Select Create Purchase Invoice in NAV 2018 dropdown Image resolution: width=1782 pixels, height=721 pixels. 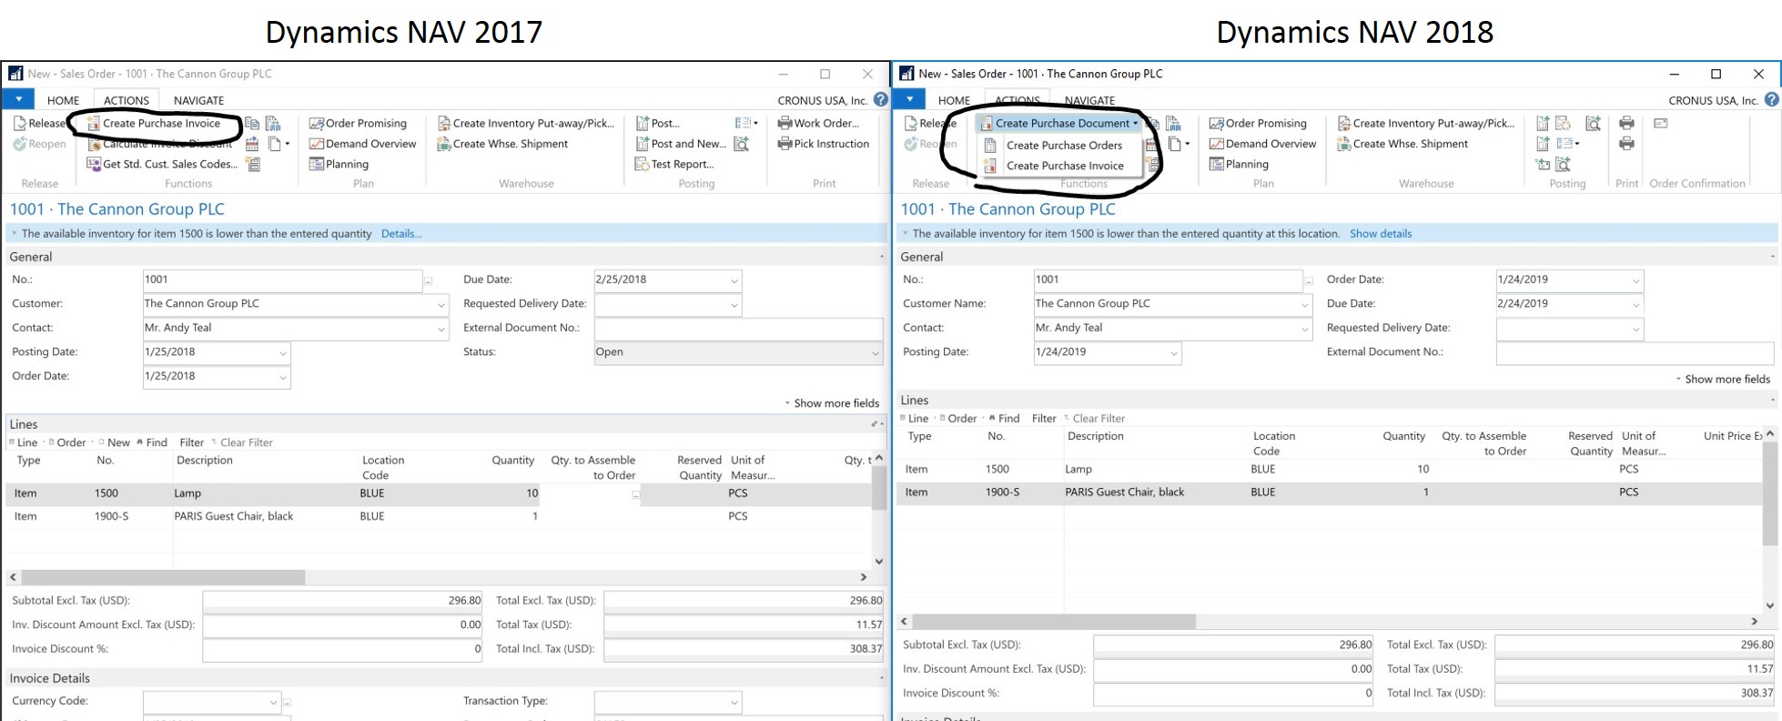click(x=1064, y=166)
